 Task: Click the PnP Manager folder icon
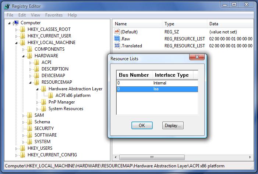[43, 102]
